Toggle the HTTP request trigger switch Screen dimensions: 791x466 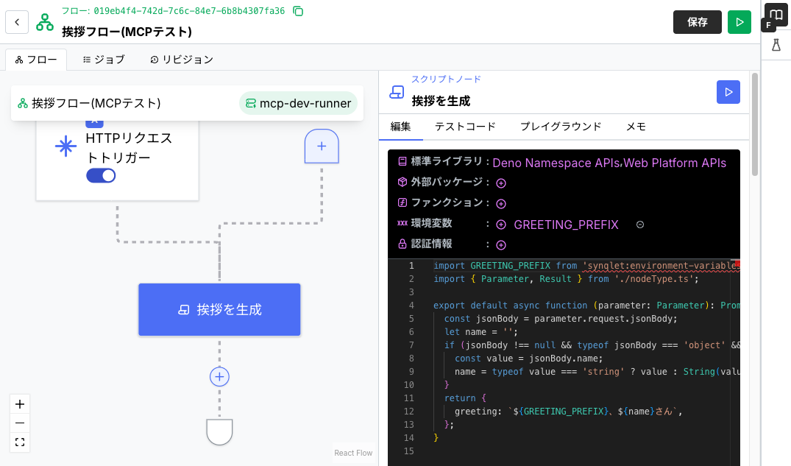click(x=101, y=176)
